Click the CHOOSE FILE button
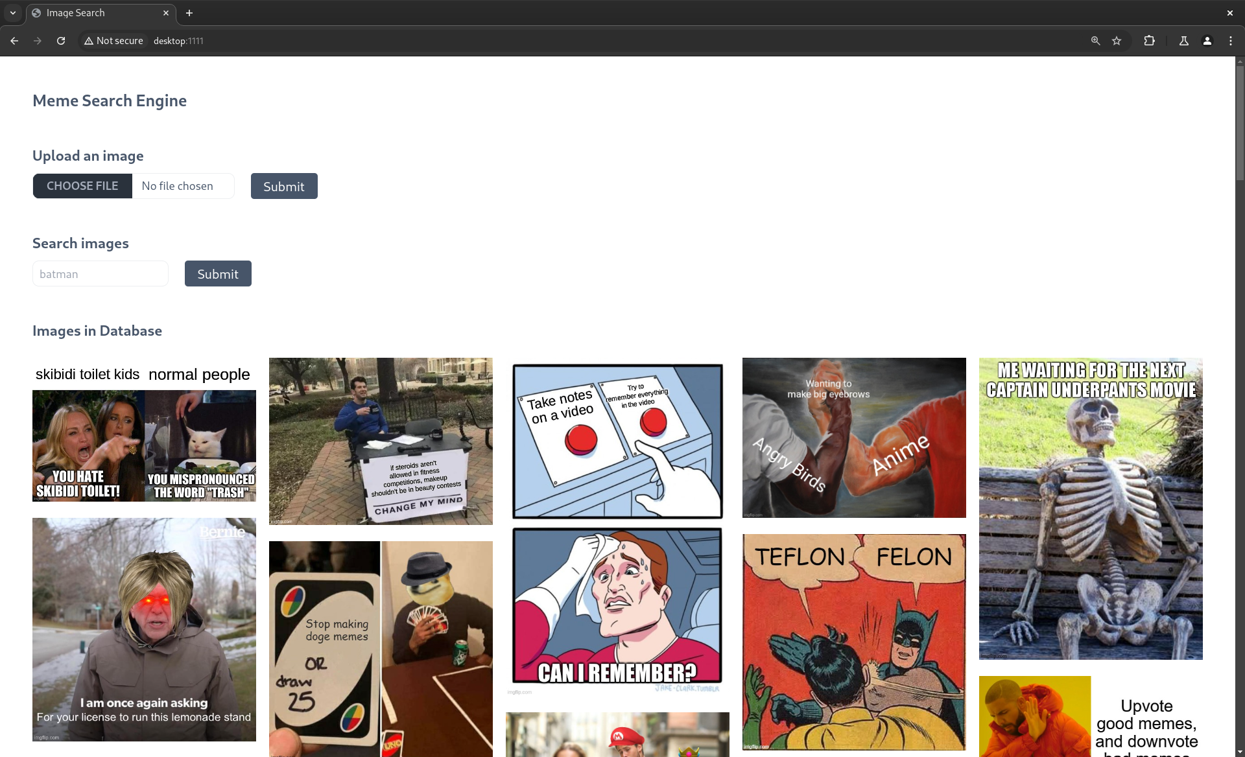The width and height of the screenshot is (1245, 757). 82,186
